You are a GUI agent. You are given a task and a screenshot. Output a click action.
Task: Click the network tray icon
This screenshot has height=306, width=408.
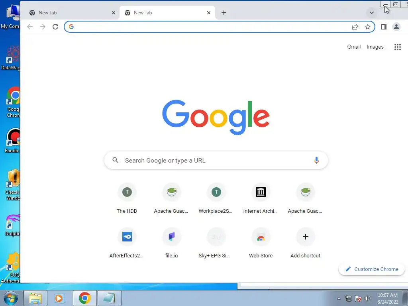pyautogui.click(x=348, y=298)
